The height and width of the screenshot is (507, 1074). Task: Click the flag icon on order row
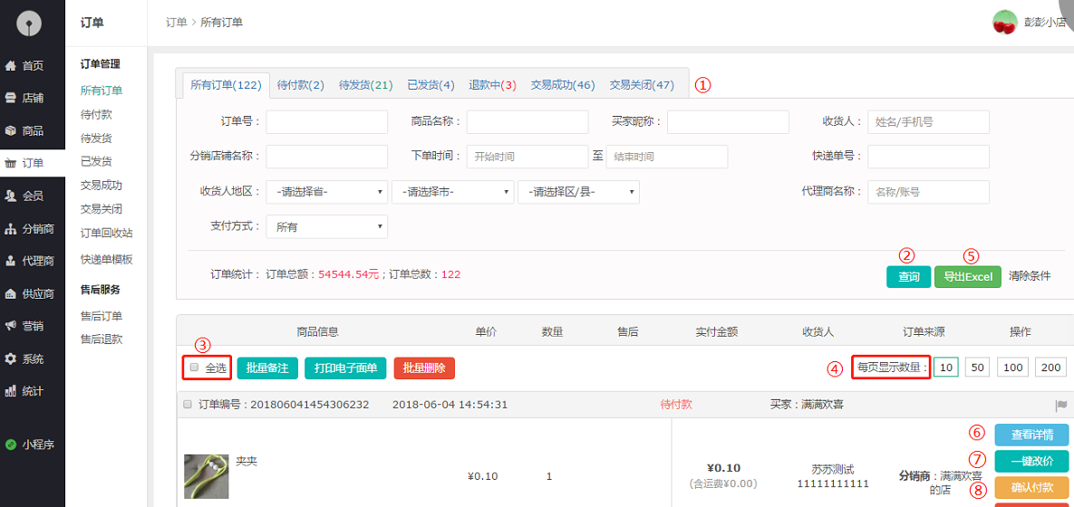(1060, 405)
